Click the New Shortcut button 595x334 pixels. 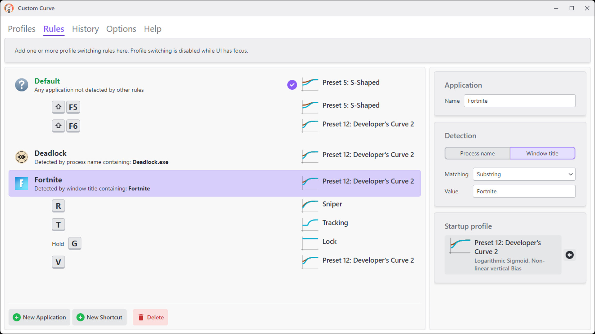pyautogui.click(x=99, y=317)
